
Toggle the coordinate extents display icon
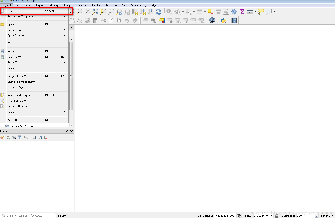(x=239, y=216)
